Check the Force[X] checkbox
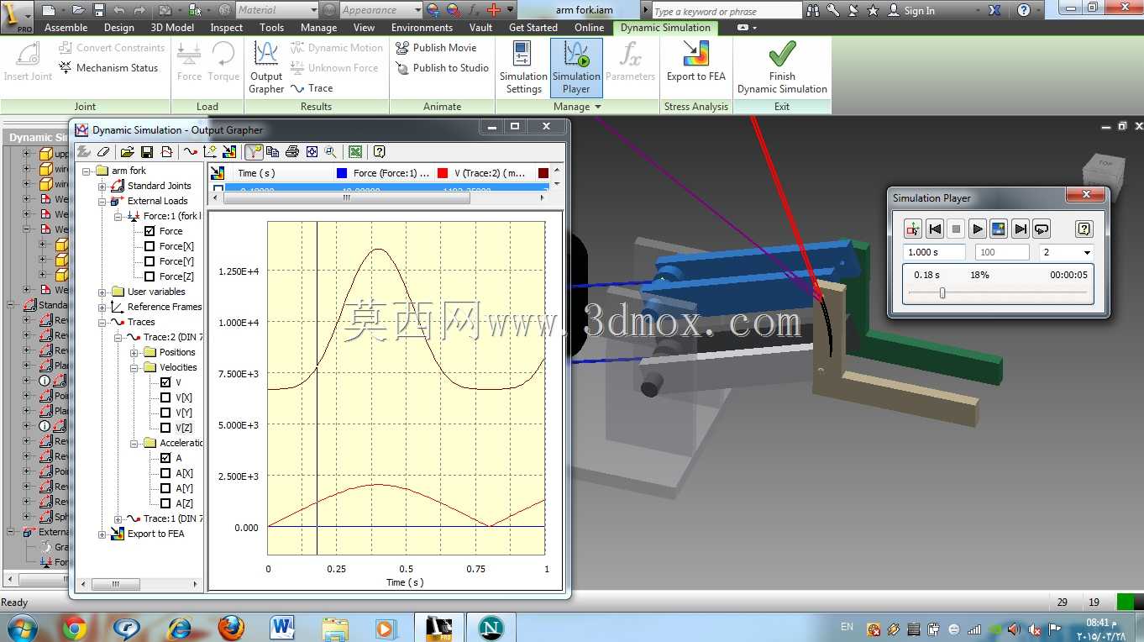Image resolution: width=1144 pixels, height=642 pixels. [150, 246]
